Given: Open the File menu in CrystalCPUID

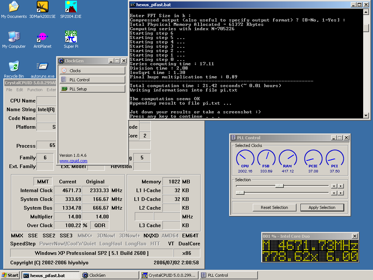Looking at the screenshot, I should [x=9, y=90].
